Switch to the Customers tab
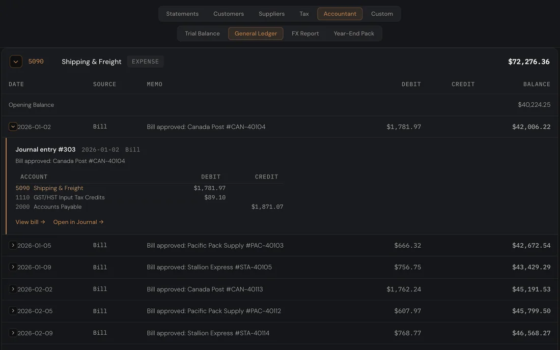This screenshot has width=560, height=350. pos(229,14)
